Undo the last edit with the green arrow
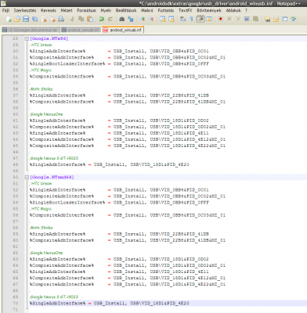Image resolution: width=307 pixels, height=313 pixels. [102, 19]
